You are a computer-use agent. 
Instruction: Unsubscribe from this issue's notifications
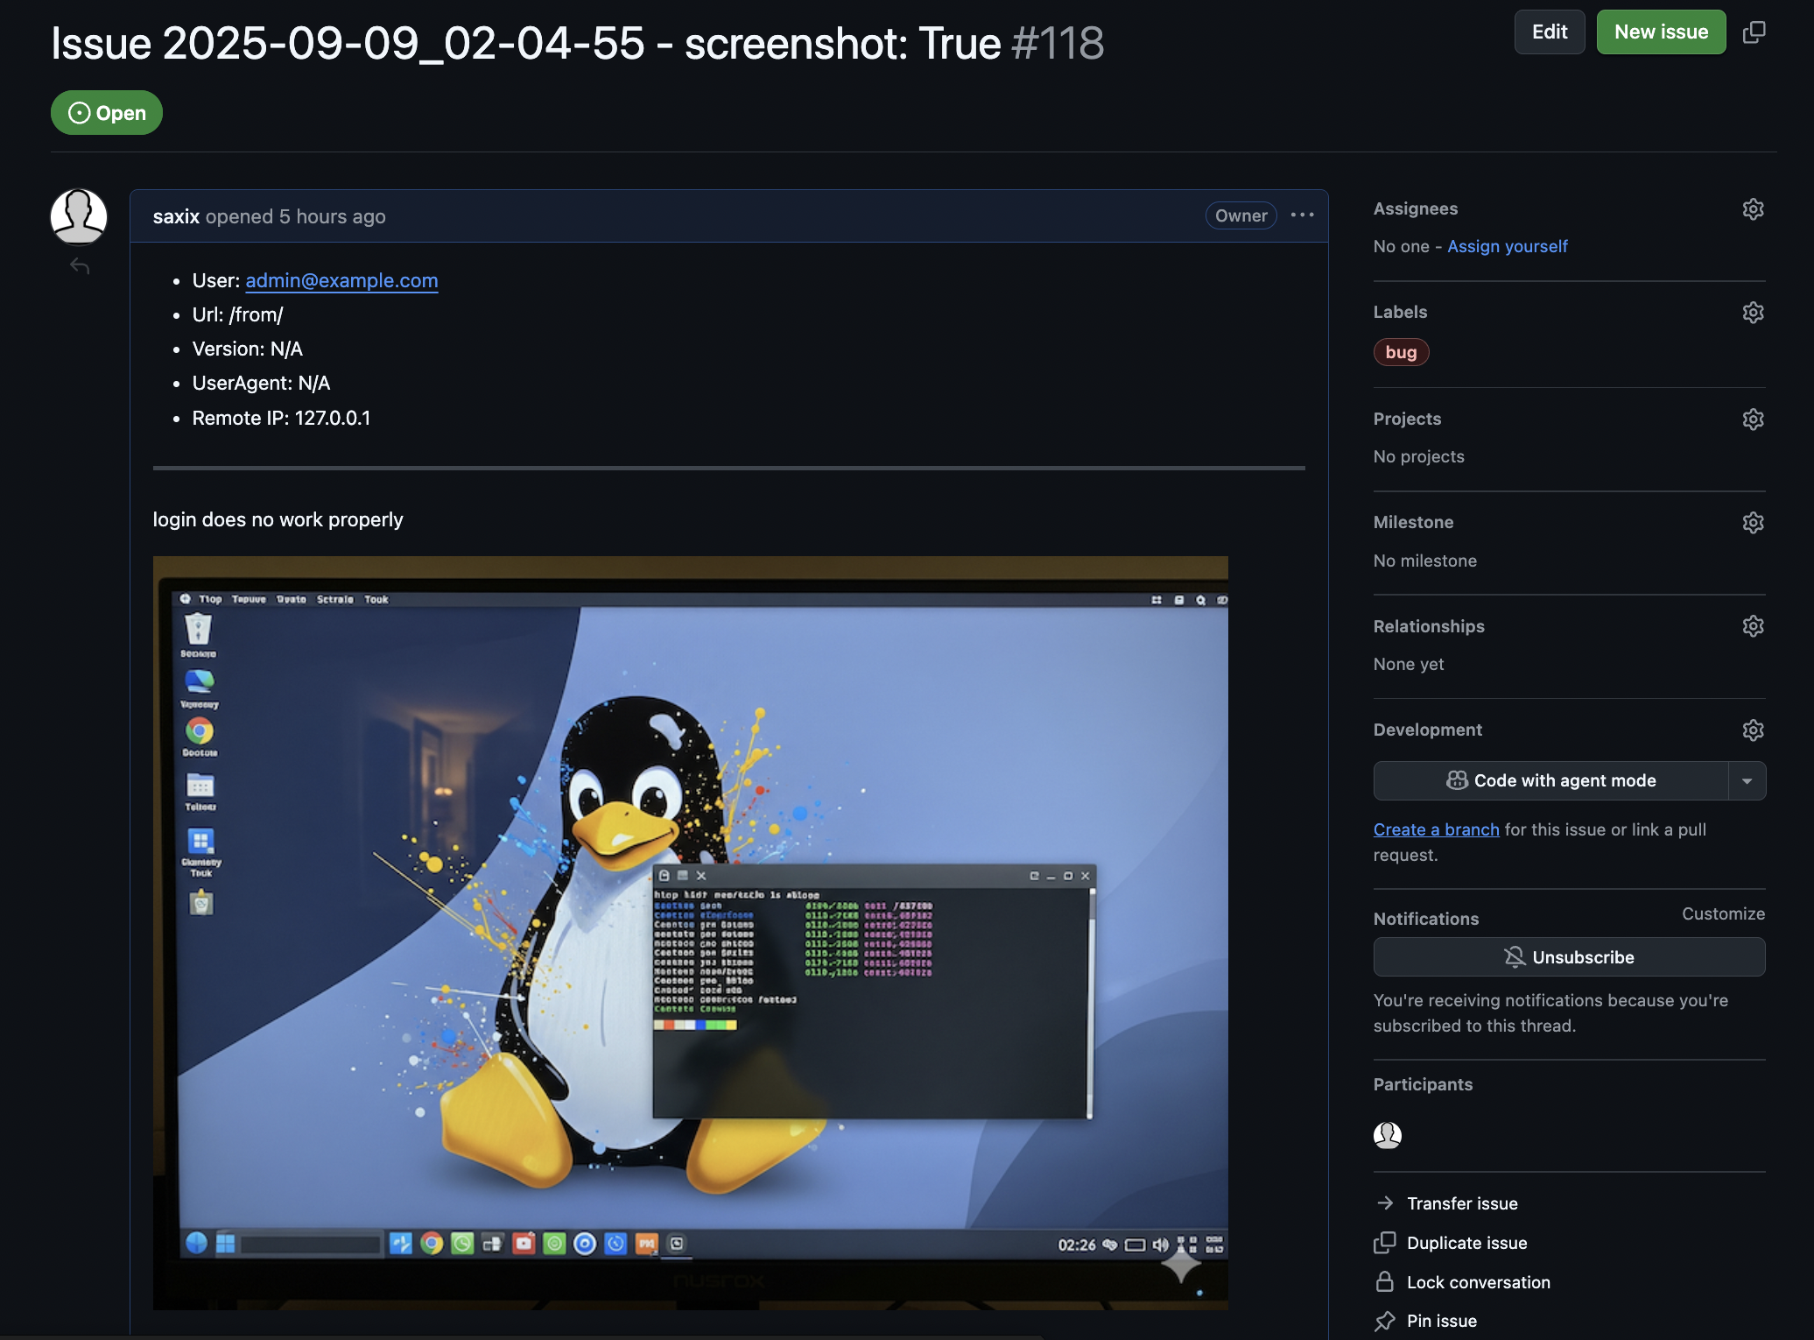(x=1569, y=957)
